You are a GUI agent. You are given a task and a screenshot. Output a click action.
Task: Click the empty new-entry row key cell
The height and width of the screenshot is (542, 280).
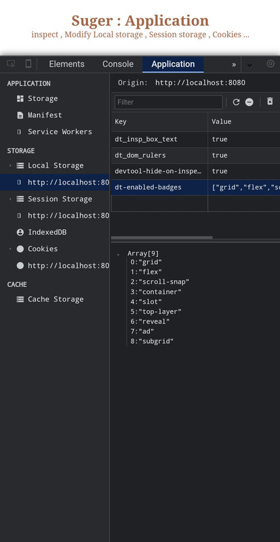pyautogui.click(x=160, y=204)
